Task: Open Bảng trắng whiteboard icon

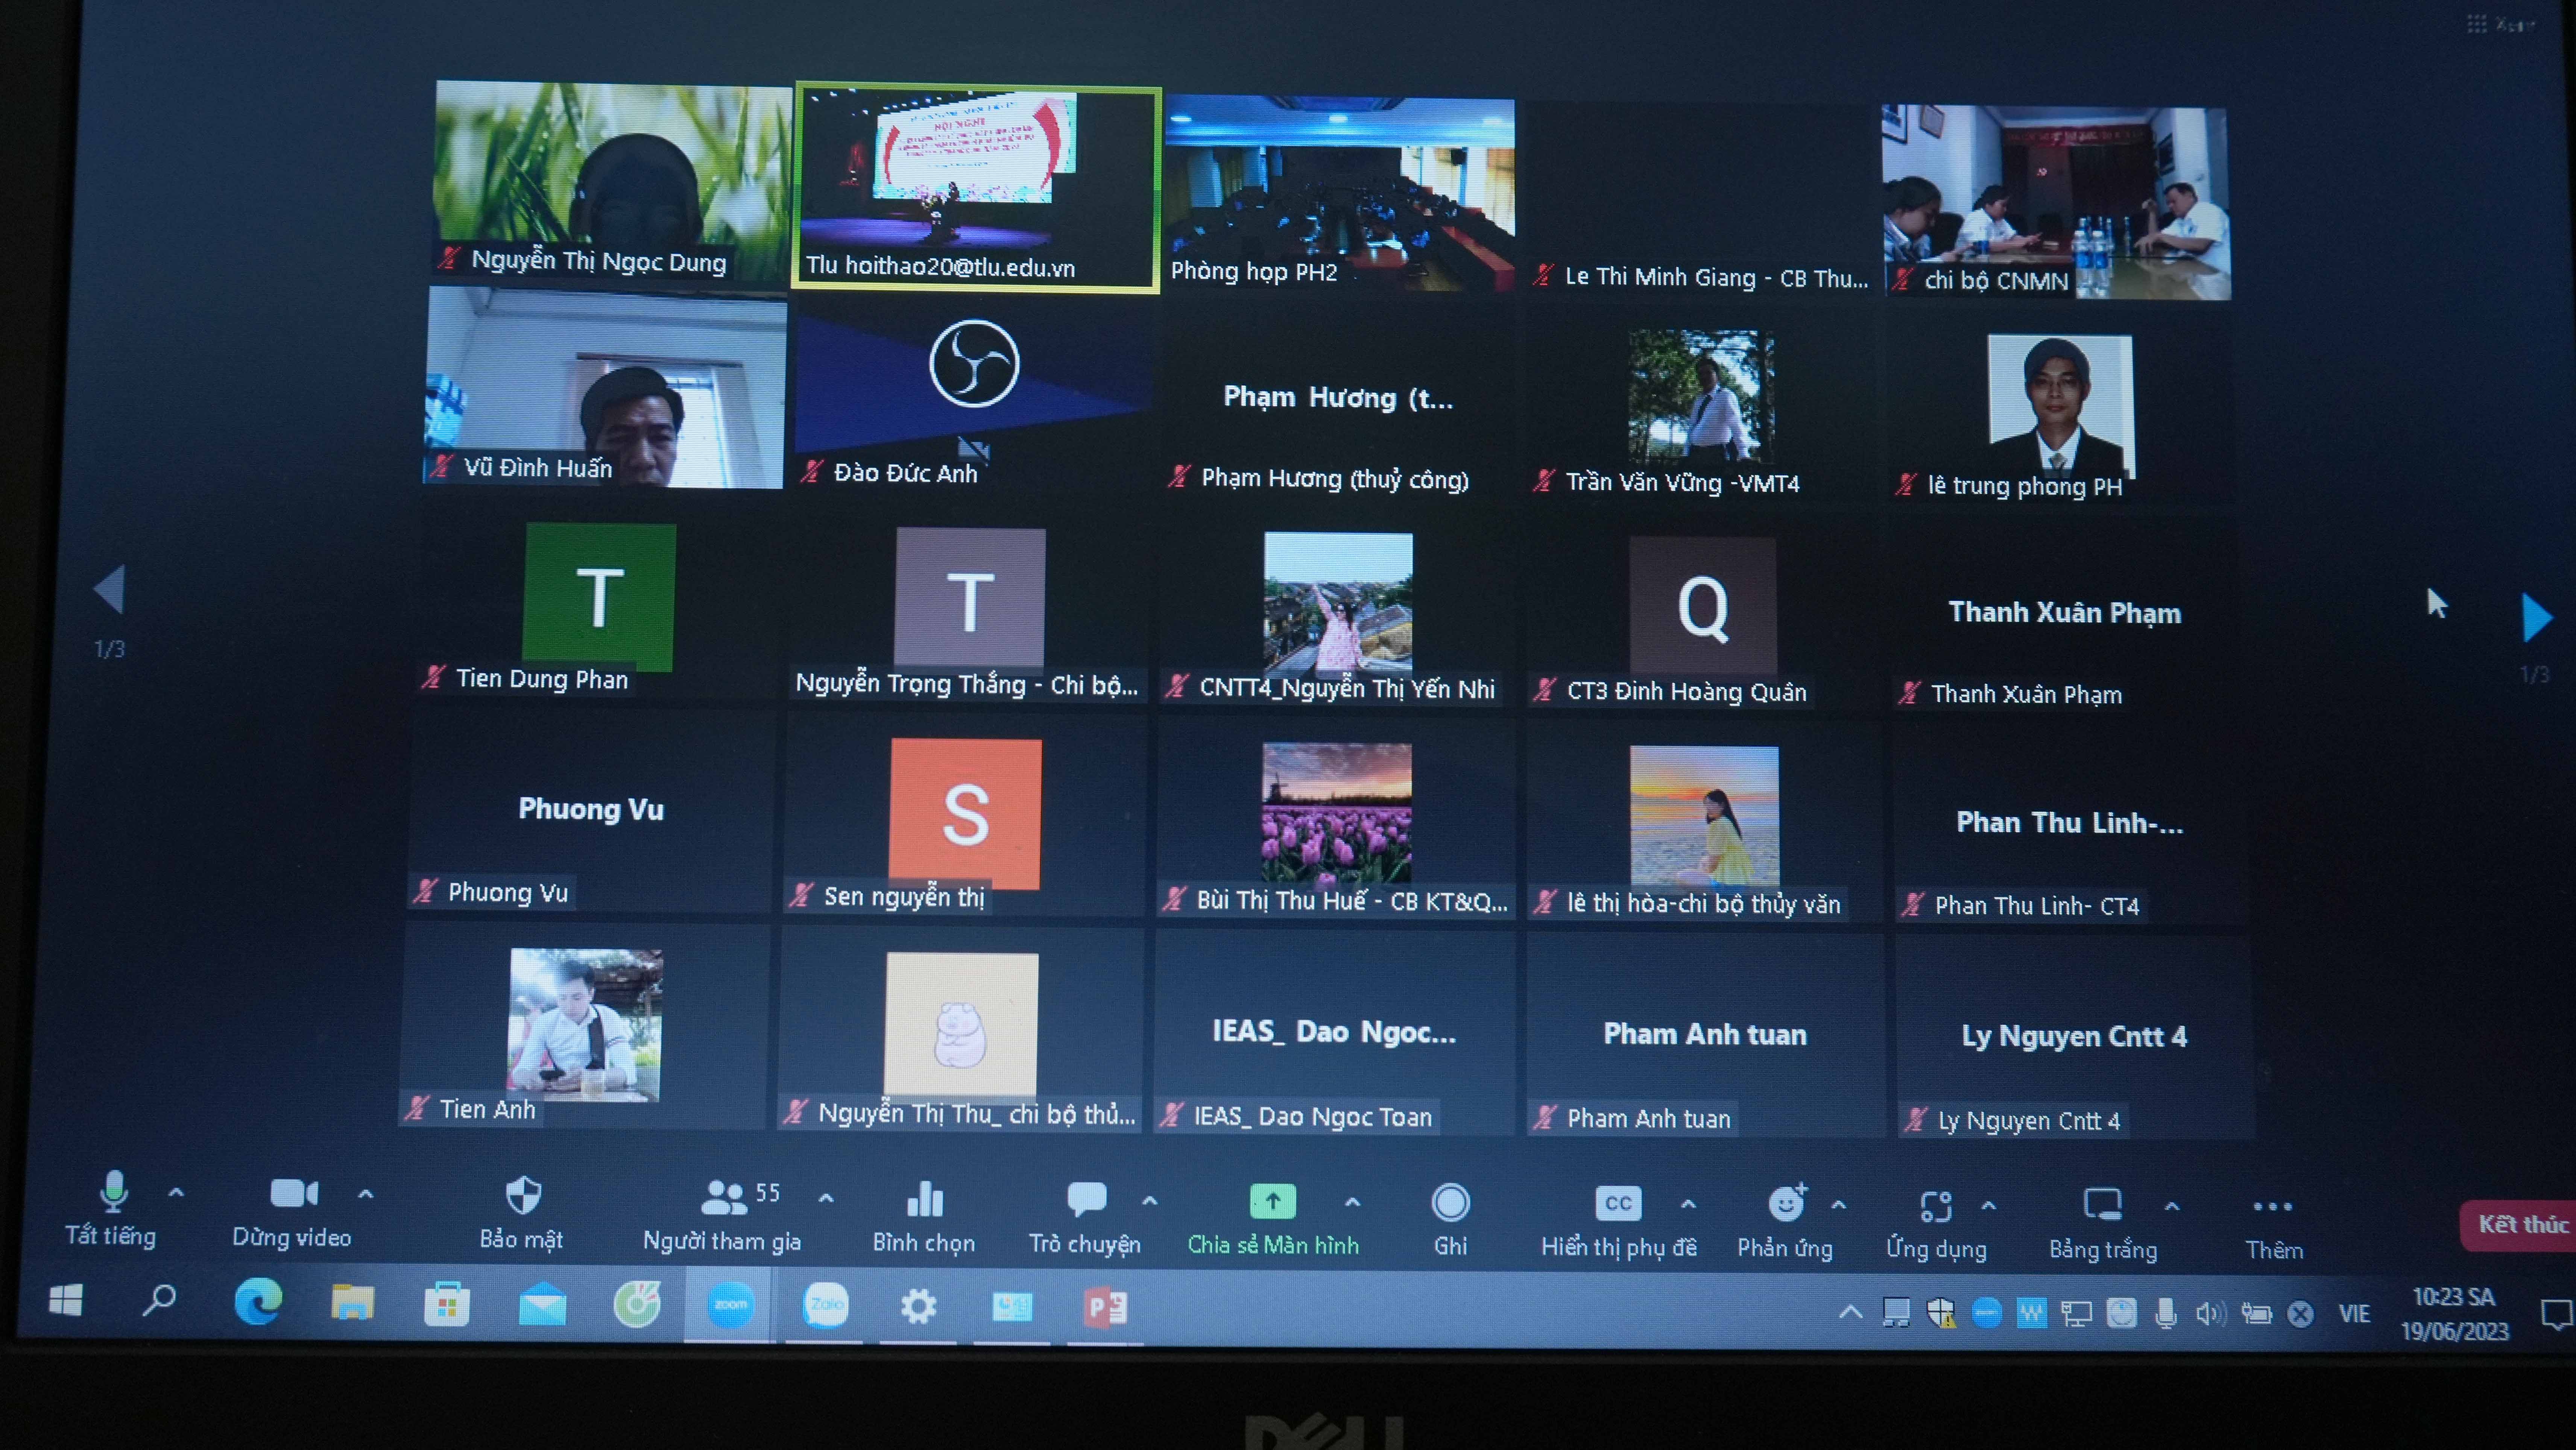Action: [2102, 1206]
